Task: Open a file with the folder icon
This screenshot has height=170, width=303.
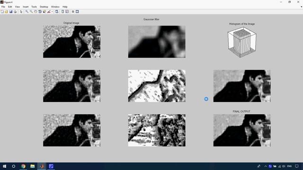Action: point(6,12)
